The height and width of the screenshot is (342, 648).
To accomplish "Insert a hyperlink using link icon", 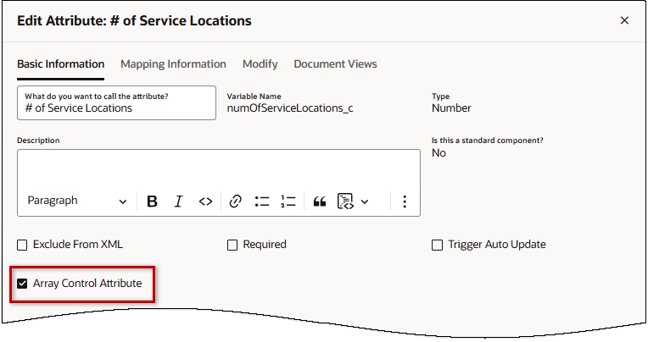I will coord(236,201).
